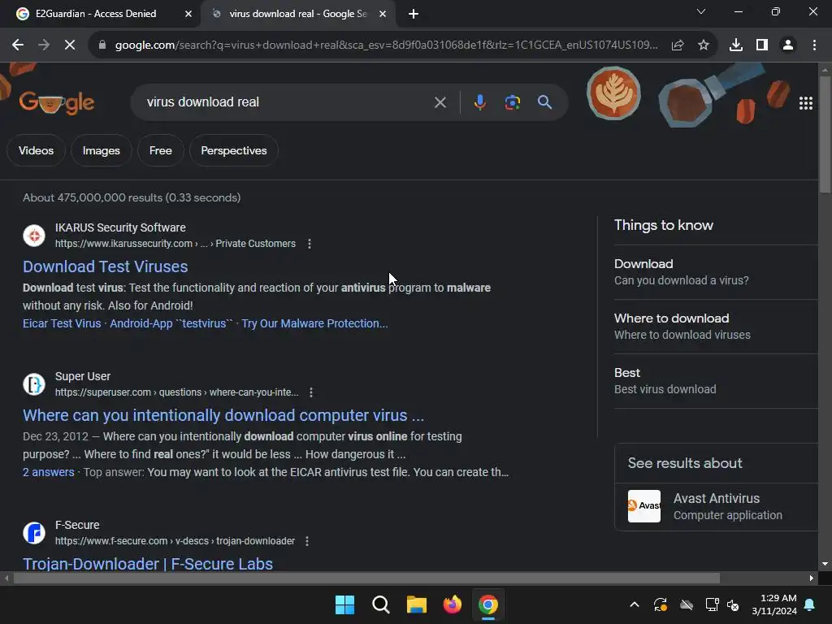This screenshot has height=624, width=832.
Task: Open Try Our Malware Protection sitelink
Action: pos(314,323)
